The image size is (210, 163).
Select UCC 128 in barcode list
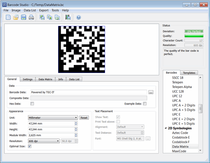pyautogui.click(x=178, y=91)
